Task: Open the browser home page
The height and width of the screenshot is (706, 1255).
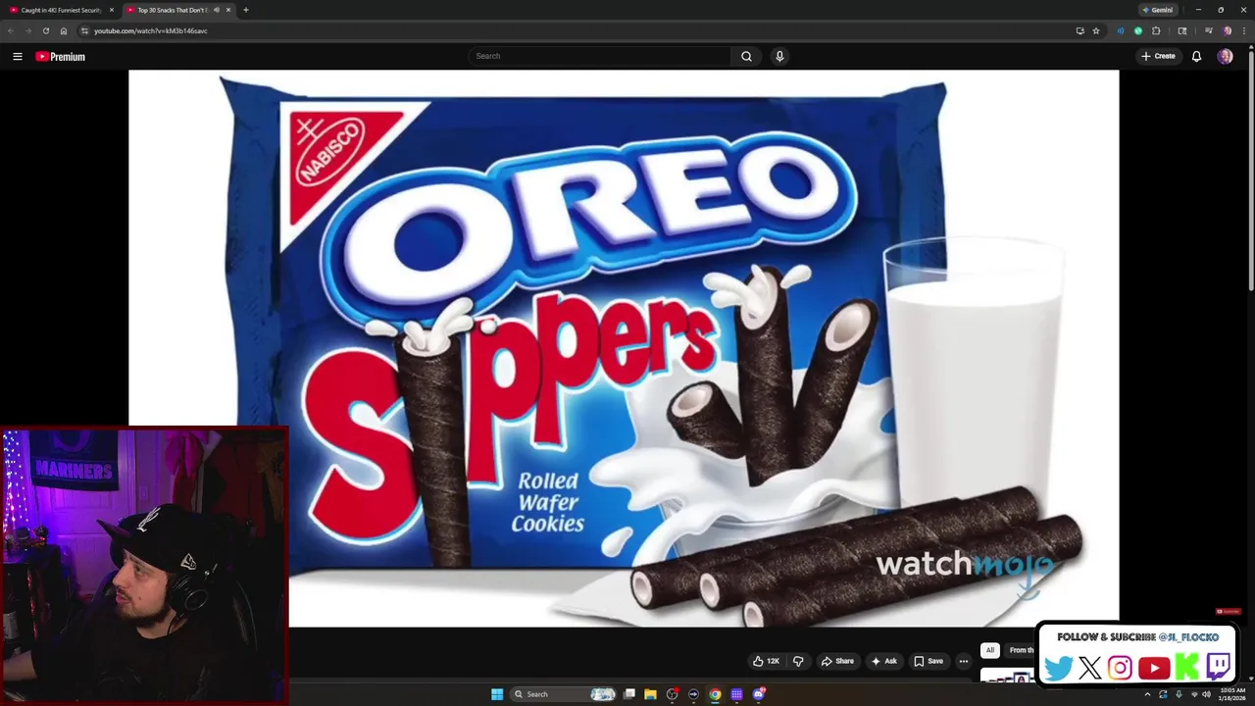Action: 64,30
